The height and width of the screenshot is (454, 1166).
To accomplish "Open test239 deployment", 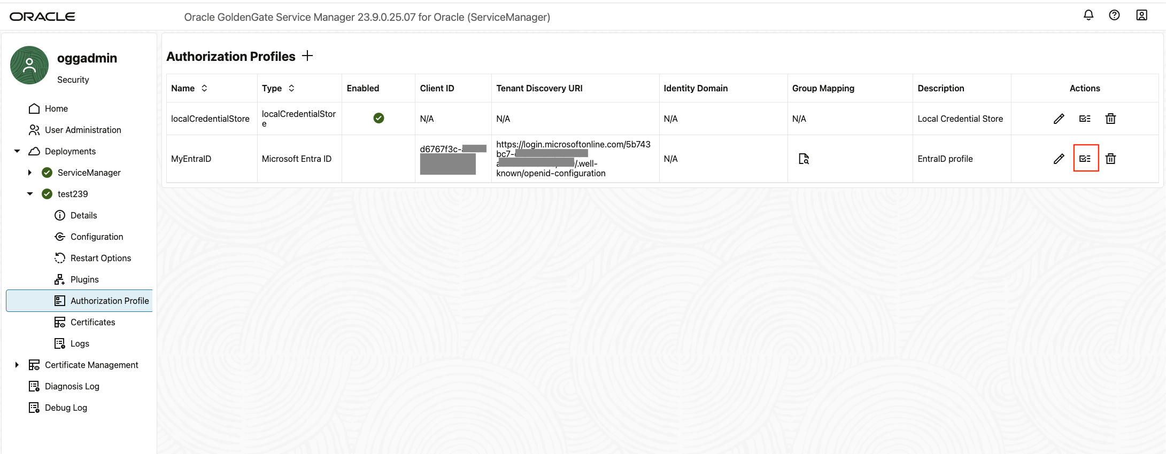I will (x=73, y=194).
